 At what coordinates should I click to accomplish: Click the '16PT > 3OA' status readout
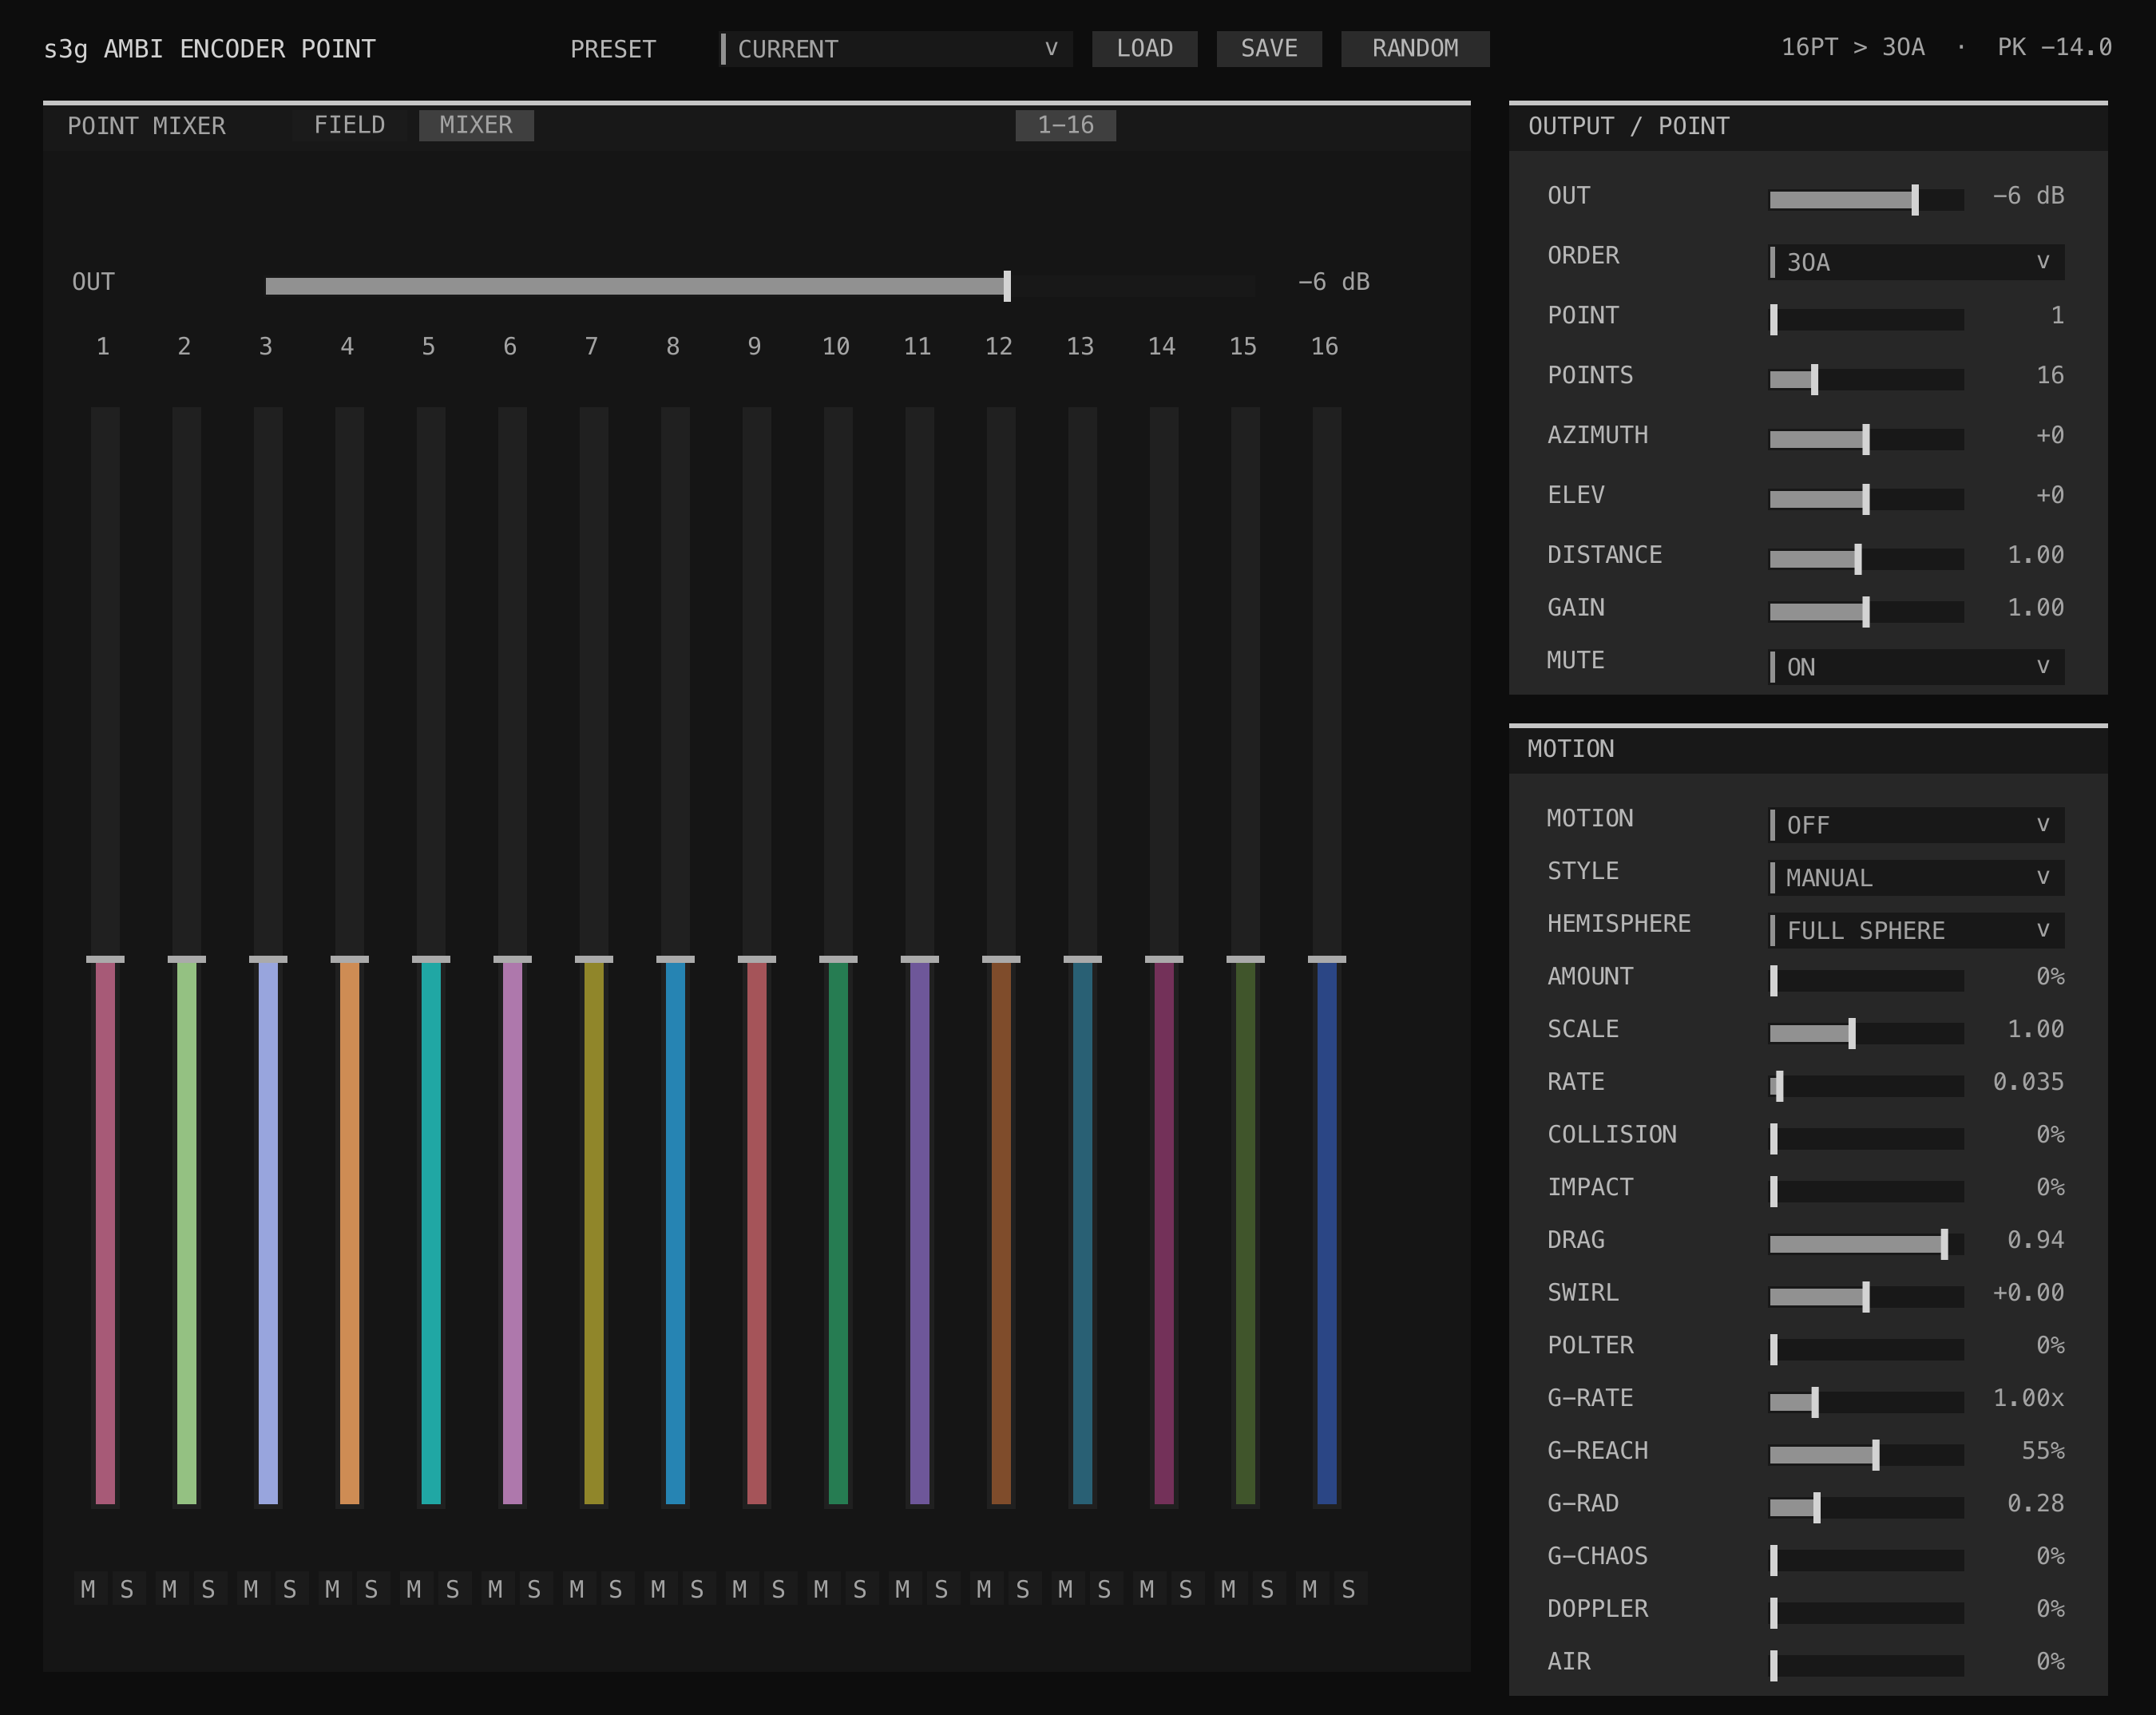(x=1853, y=48)
